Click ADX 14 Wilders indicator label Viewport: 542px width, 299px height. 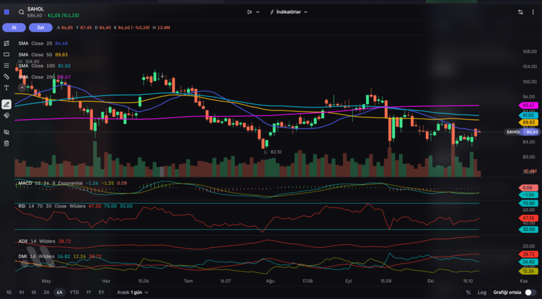pos(37,241)
